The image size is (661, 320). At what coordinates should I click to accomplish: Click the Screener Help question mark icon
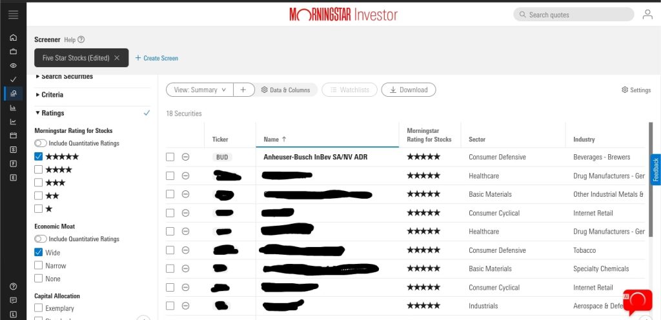(81, 39)
